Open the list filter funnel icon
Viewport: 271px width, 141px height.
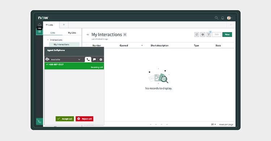(x=209, y=35)
